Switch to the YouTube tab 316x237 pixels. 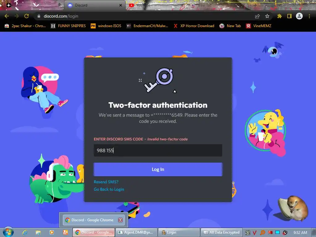[156, 5]
